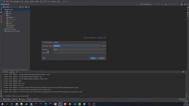The width and height of the screenshot is (189, 106).
Task: Open the Edit menu
Action: (8, 1)
